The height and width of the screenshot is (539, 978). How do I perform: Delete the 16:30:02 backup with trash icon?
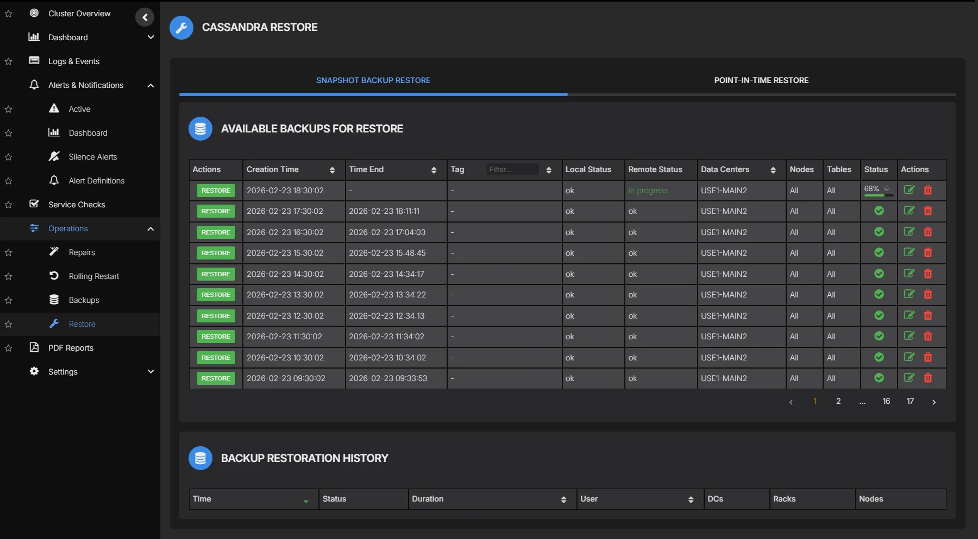point(928,232)
